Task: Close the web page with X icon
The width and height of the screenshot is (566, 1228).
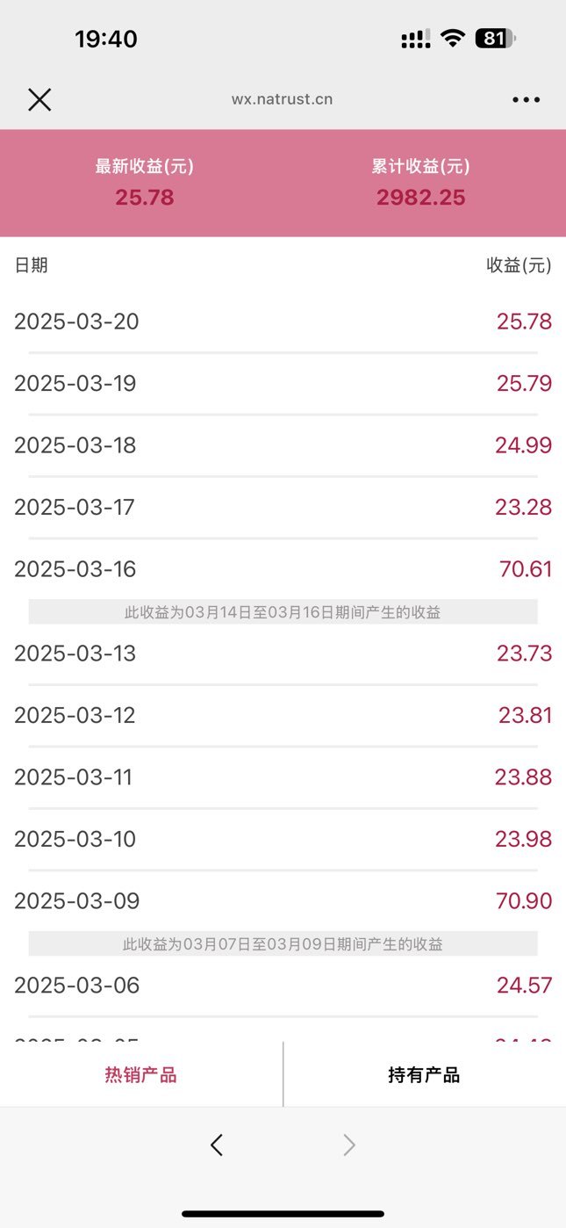Action: pyautogui.click(x=39, y=100)
